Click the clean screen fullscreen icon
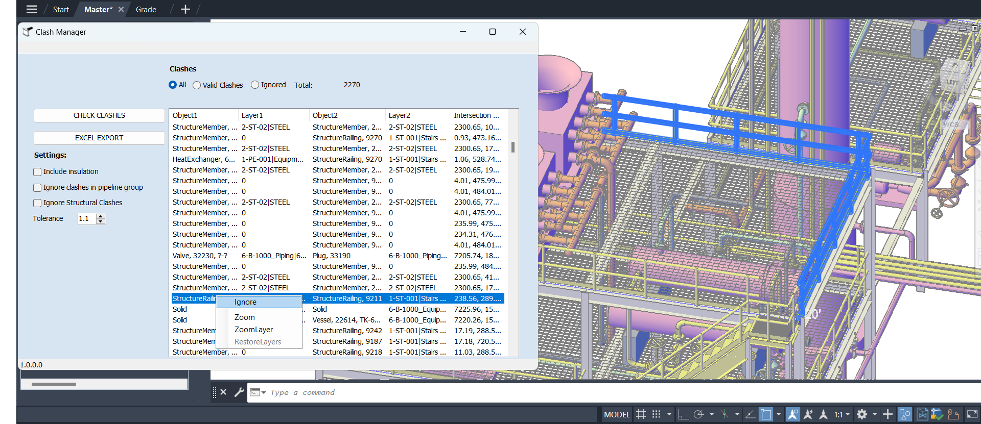This screenshot has width=981, height=424. point(972,414)
